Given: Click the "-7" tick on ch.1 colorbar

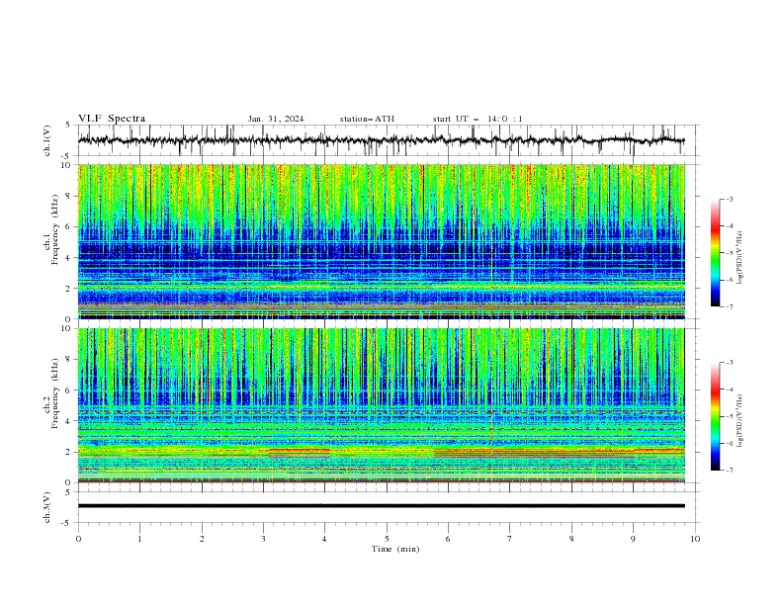Looking at the screenshot, I should click(730, 306).
